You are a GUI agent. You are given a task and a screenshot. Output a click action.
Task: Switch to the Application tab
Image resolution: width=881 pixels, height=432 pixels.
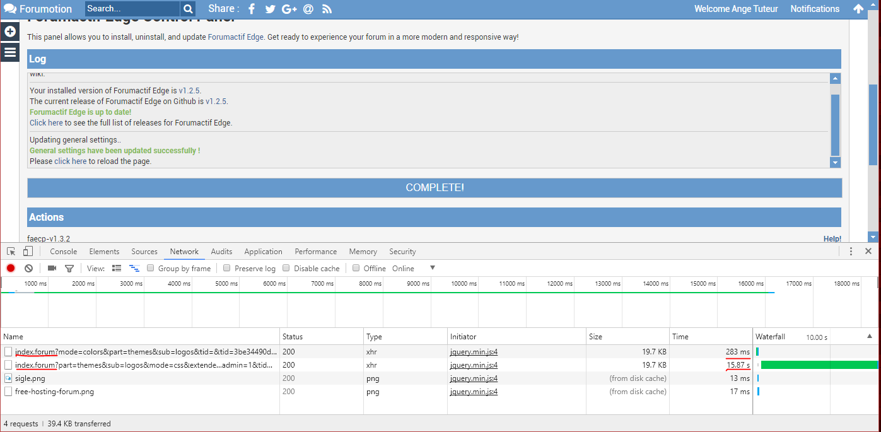pyautogui.click(x=263, y=251)
